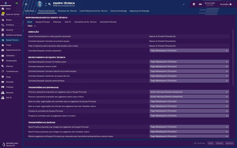Go to Tácticas in the sidebar

click(3, 30)
